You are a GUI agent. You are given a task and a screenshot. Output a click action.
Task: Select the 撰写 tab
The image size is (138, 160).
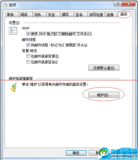[x=67, y=15]
